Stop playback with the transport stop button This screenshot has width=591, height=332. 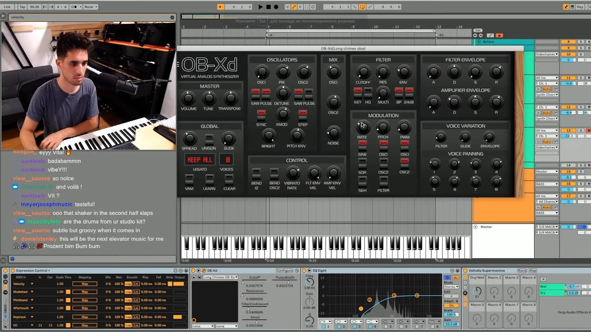[x=268, y=7]
